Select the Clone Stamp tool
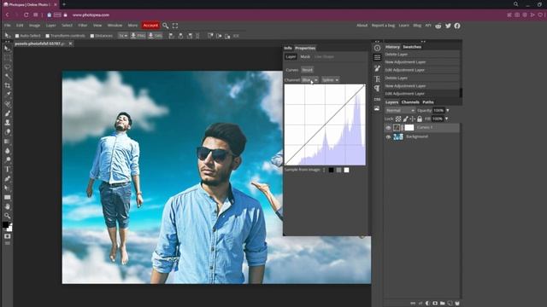 (x=8, y=123)
